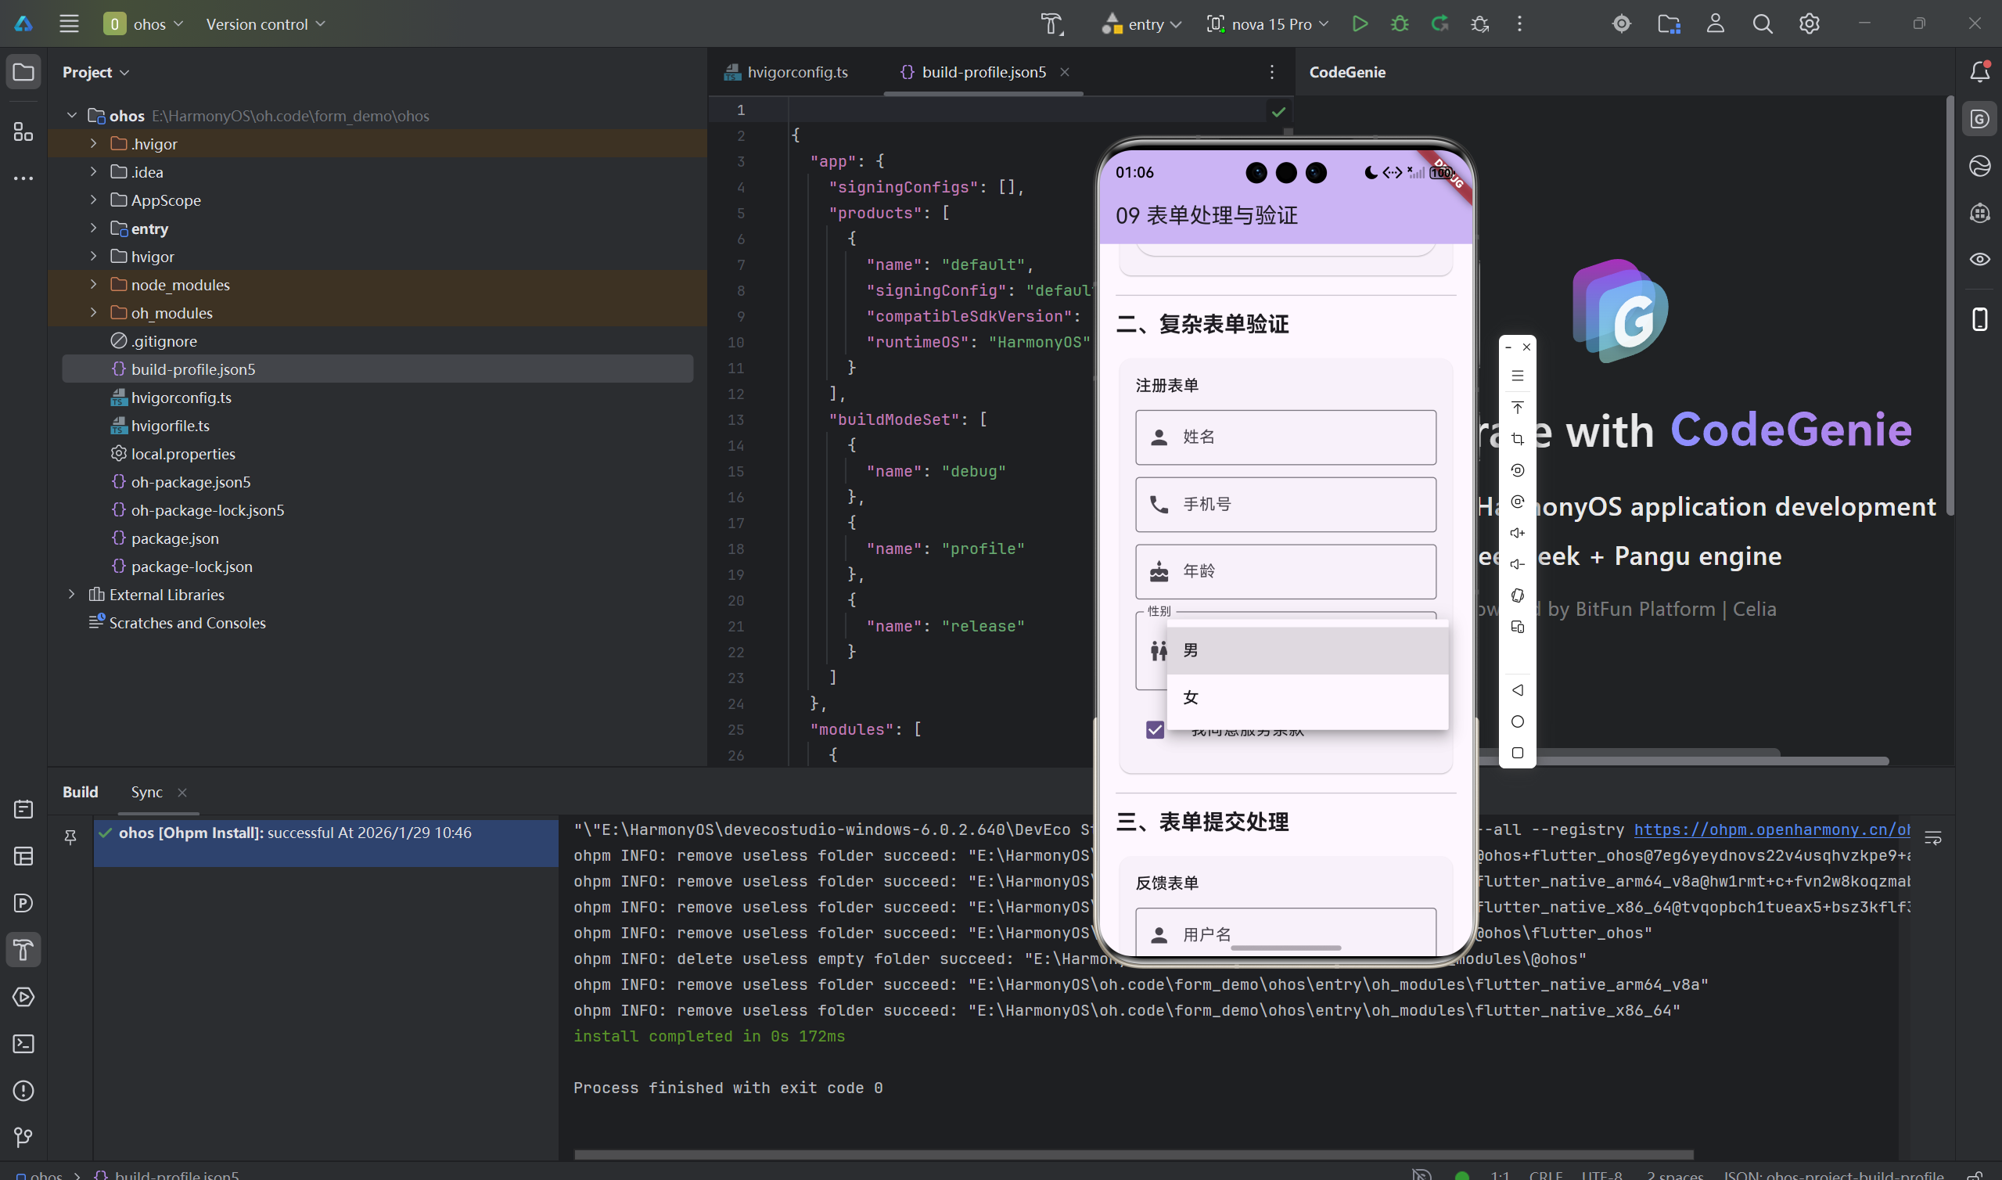Toggle soft-wrap icon in build output
The width and height of the screenshot is (2002, 1180).
(1933, 837)
